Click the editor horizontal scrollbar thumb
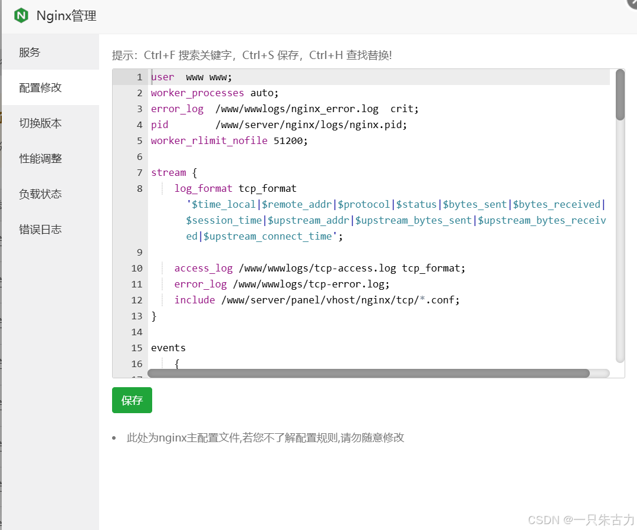637x530 pixels. point(369,373)
